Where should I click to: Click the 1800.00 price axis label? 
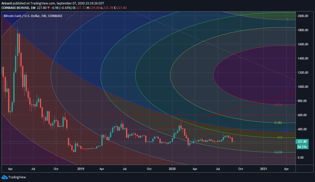coord(302,30)
